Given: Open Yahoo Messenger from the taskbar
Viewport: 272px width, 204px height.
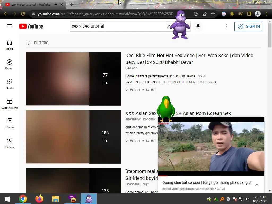Looking at the screenshot, I should pos(72,199).
